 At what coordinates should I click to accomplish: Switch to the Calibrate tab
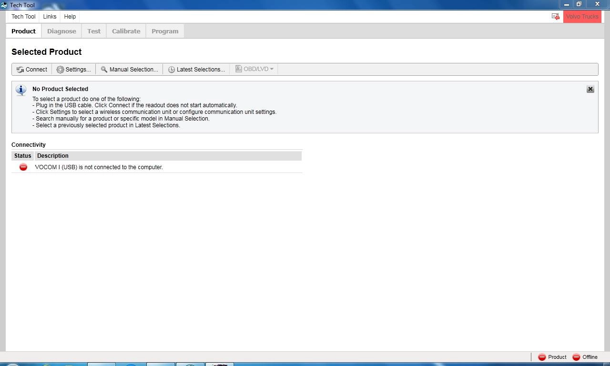pyautogui.click(x=126, y=31)
